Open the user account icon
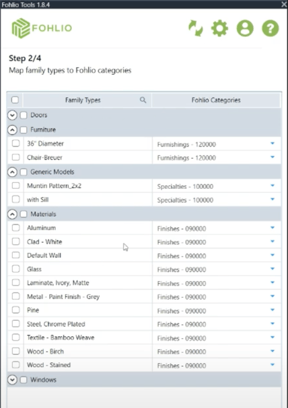This screenshot has width=288, height=408. click(245, 28)
